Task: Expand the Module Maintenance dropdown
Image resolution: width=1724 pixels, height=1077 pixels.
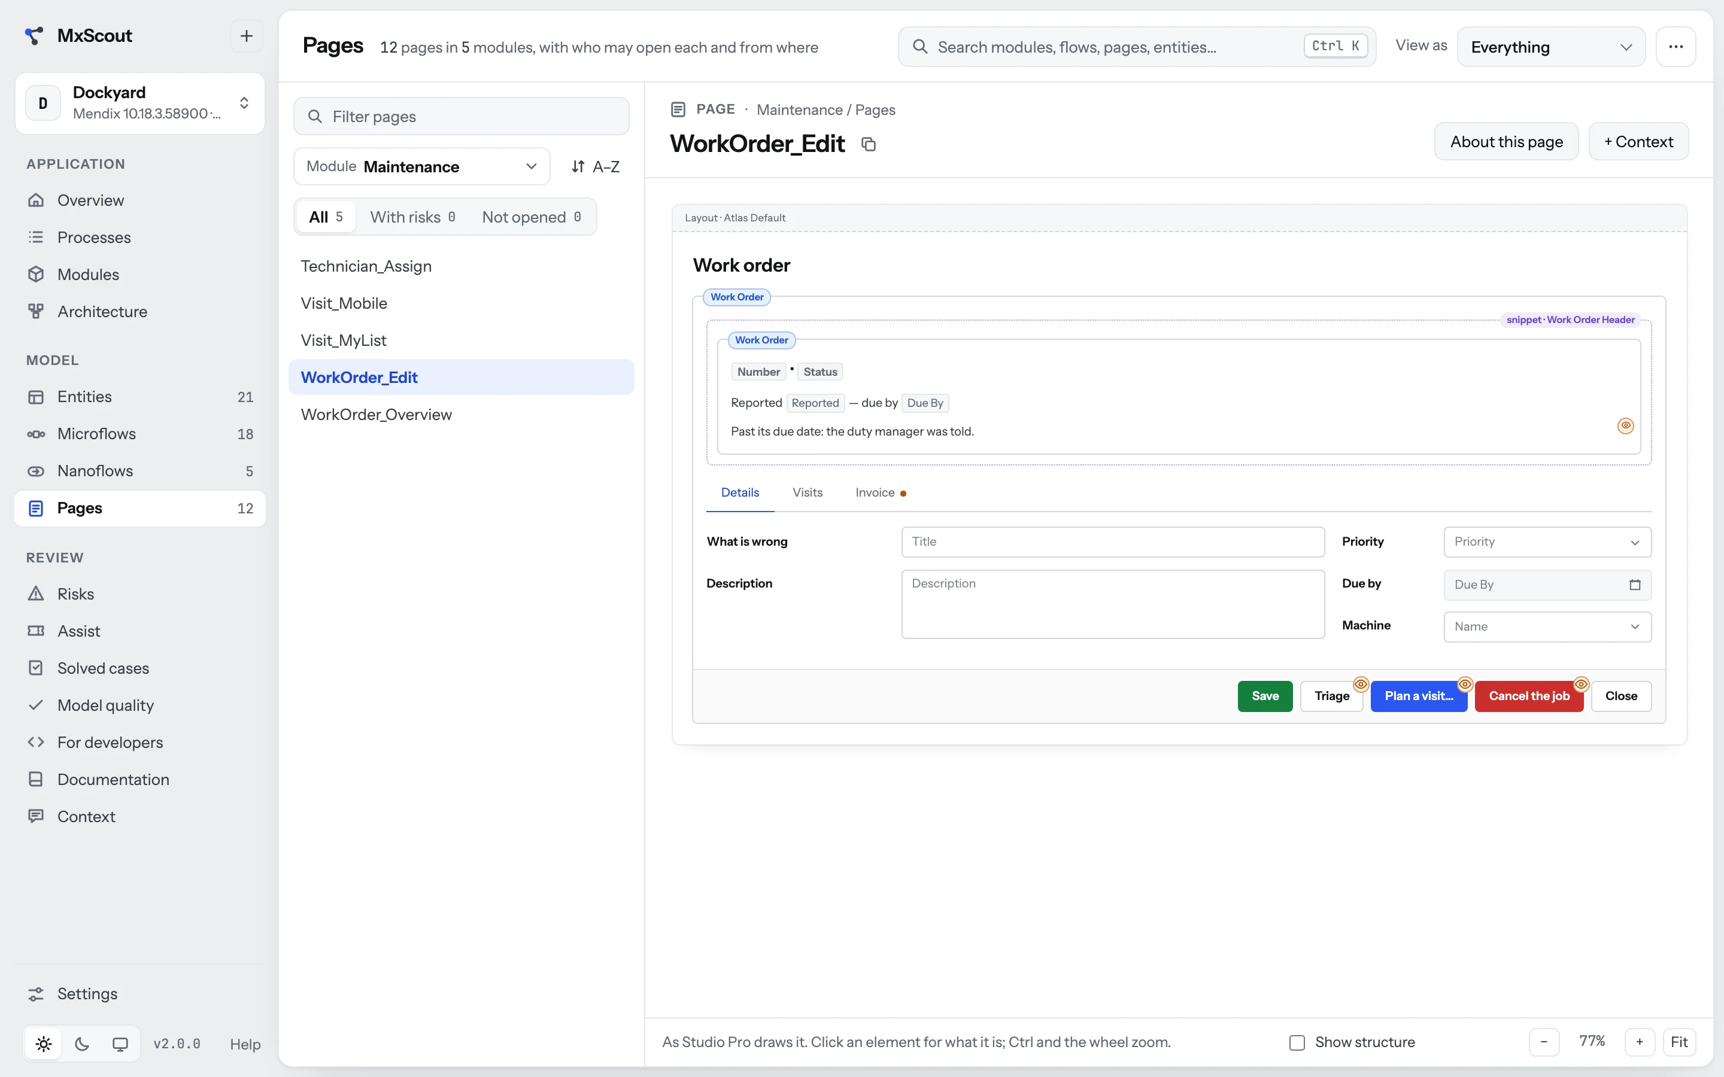Action: pyautogui.click(x=422, y=166)
